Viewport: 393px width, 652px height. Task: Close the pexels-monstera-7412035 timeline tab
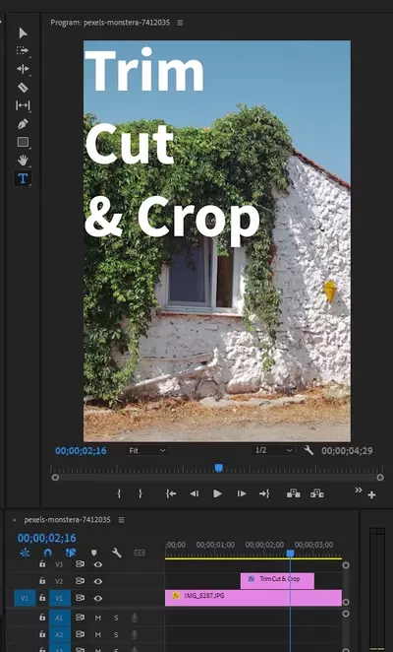click(x=15, y=520)
